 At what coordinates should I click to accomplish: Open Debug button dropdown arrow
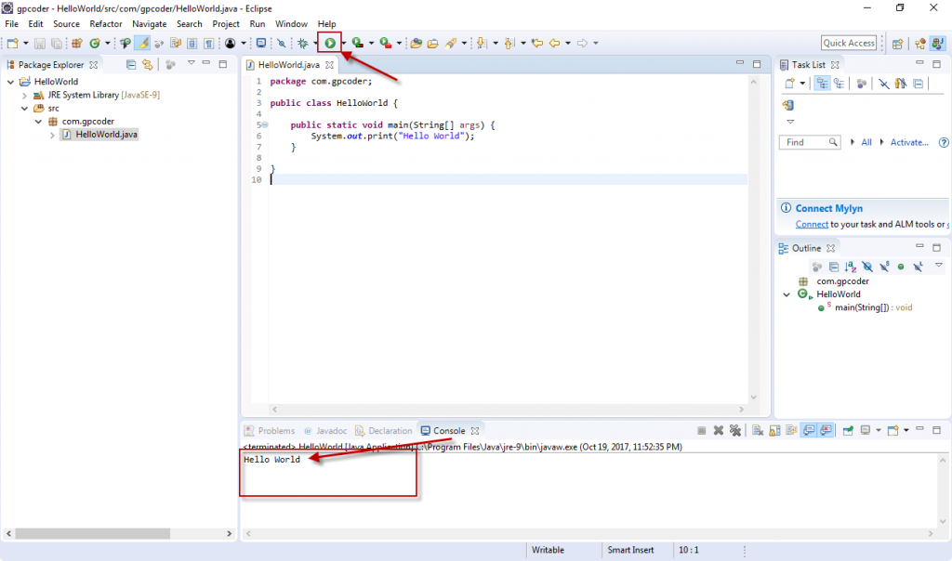click(315, 43)
